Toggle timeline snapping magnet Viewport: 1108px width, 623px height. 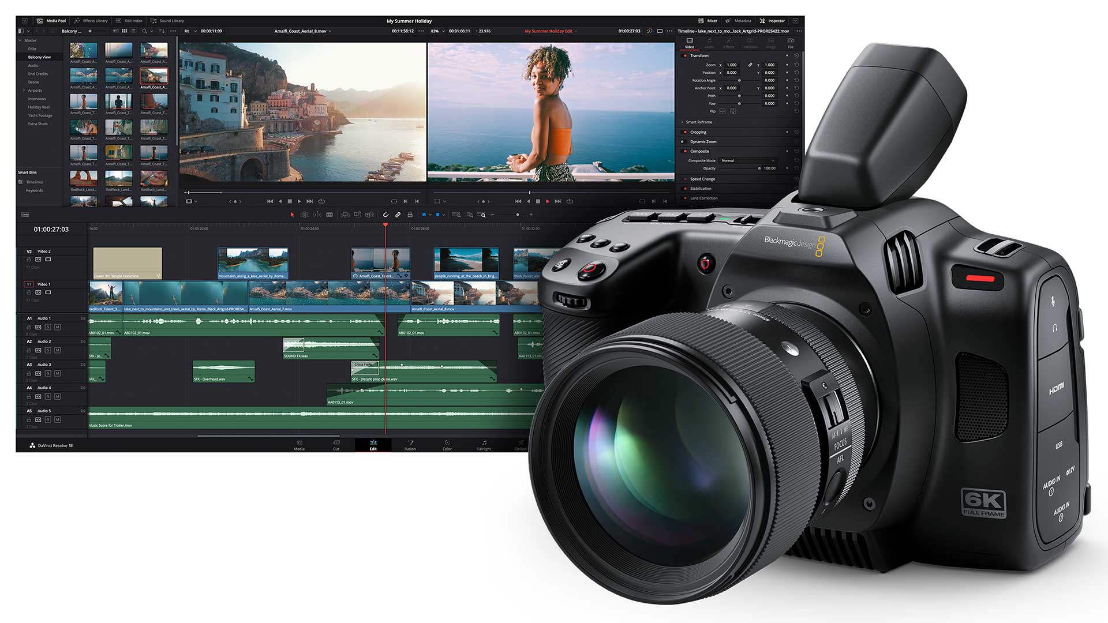tap(385, 215)
